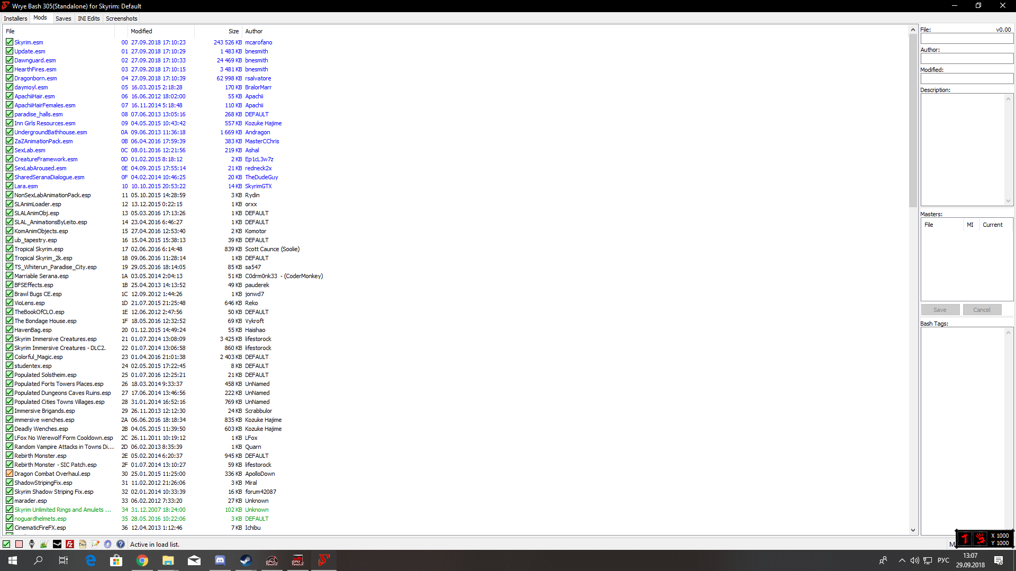Toggle the SexLab.esm checkbox
This screenshot has height=571, width=1016.
pyautogui.click(x=10, y=150)
